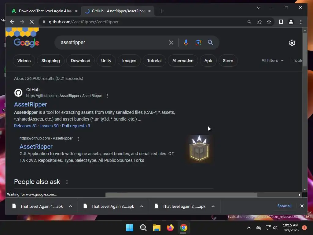
Task: Show all downloads
Action: pos(284,206)
